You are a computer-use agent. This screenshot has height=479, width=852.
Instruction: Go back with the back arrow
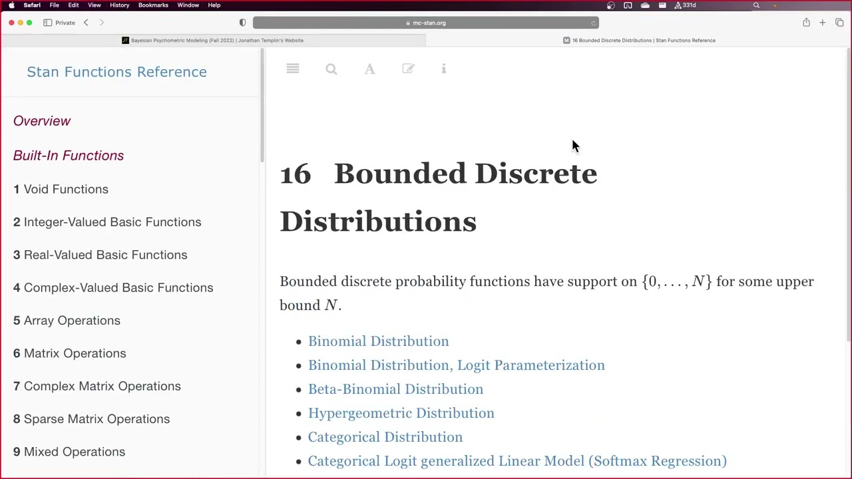click(x=86, y=23)
